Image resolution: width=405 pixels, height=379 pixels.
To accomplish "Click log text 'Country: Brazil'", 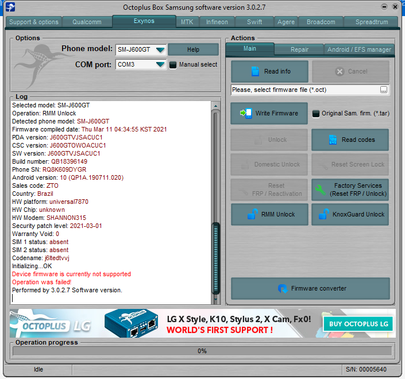I will tap(33, 194).
